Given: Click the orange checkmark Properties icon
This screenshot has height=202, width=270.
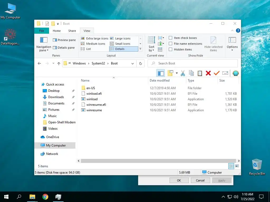Looking at the screenshot, I should 217,73.
